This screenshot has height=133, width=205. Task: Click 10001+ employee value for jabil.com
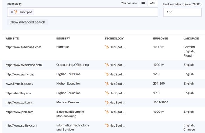click(158, 112)
